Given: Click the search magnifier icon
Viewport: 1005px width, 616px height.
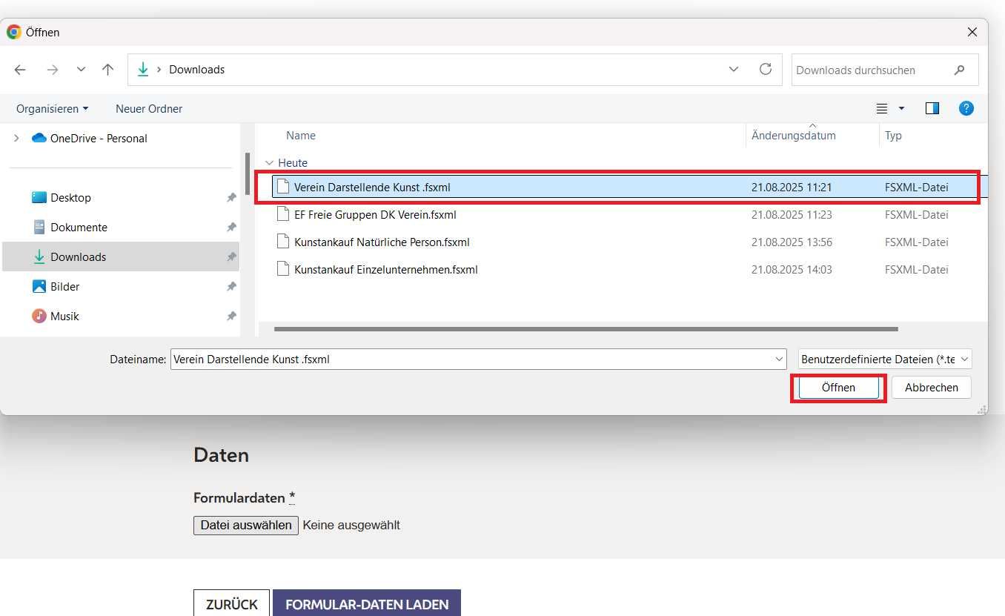Looking at the screenshot, I should pos(960,70).
